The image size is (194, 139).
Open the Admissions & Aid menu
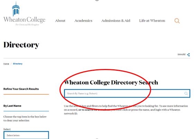(x=116, y=21)
